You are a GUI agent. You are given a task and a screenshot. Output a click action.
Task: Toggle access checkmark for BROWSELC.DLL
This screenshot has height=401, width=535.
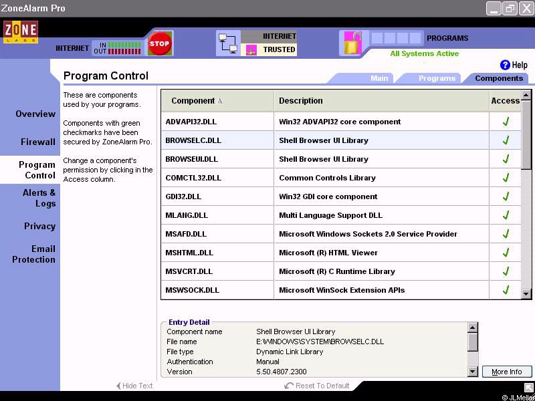coord(506,140)
